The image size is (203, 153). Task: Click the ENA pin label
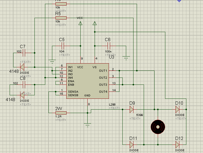71,81
